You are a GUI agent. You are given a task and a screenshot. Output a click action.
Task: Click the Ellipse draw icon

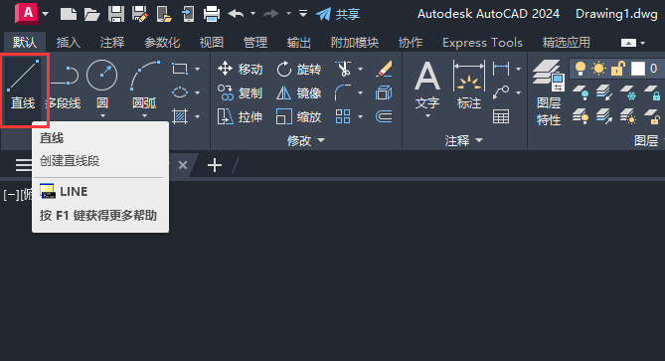(180, 92)
